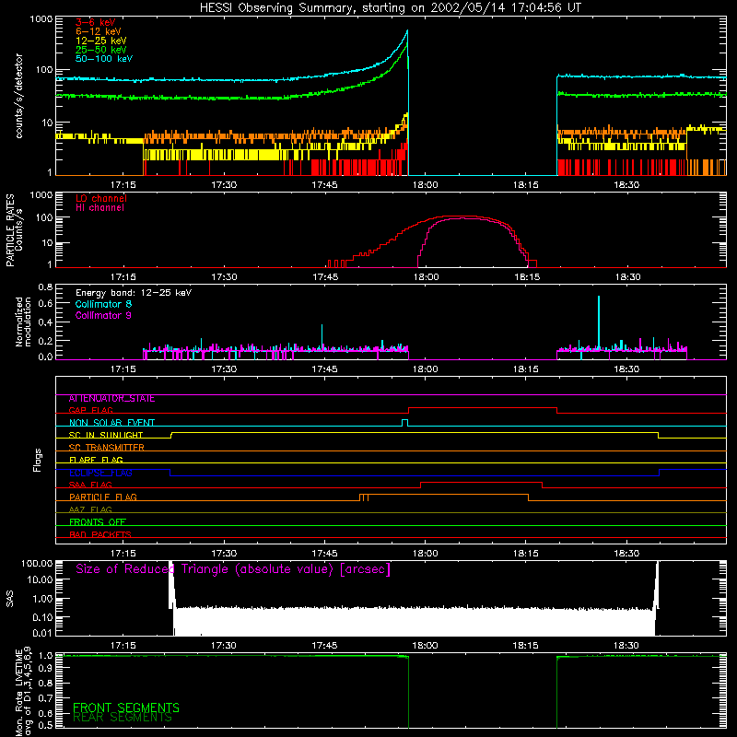Screen dimensions: 737x737
Task: Click the NON_SOLAR_EVENT pulse on the flag line
Action: [404, 422]
